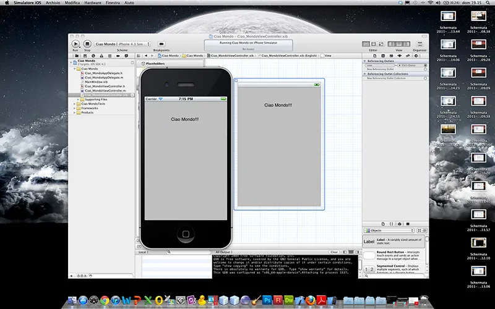Open Photoshop from the Dock
The image size is (495, 309).
[267, 300]
